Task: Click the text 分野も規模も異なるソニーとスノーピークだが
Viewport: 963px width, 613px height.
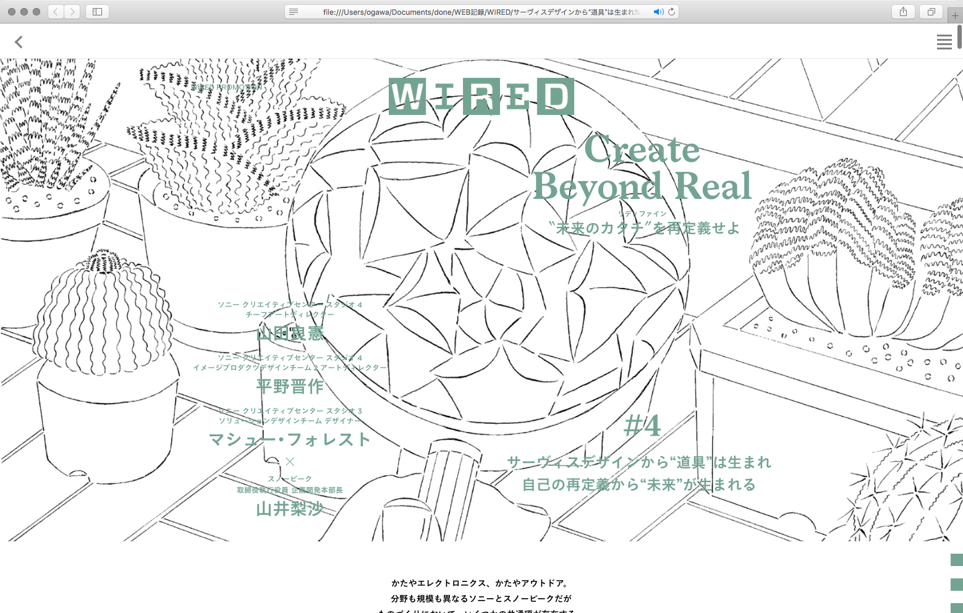Action: tap(481, 598)
